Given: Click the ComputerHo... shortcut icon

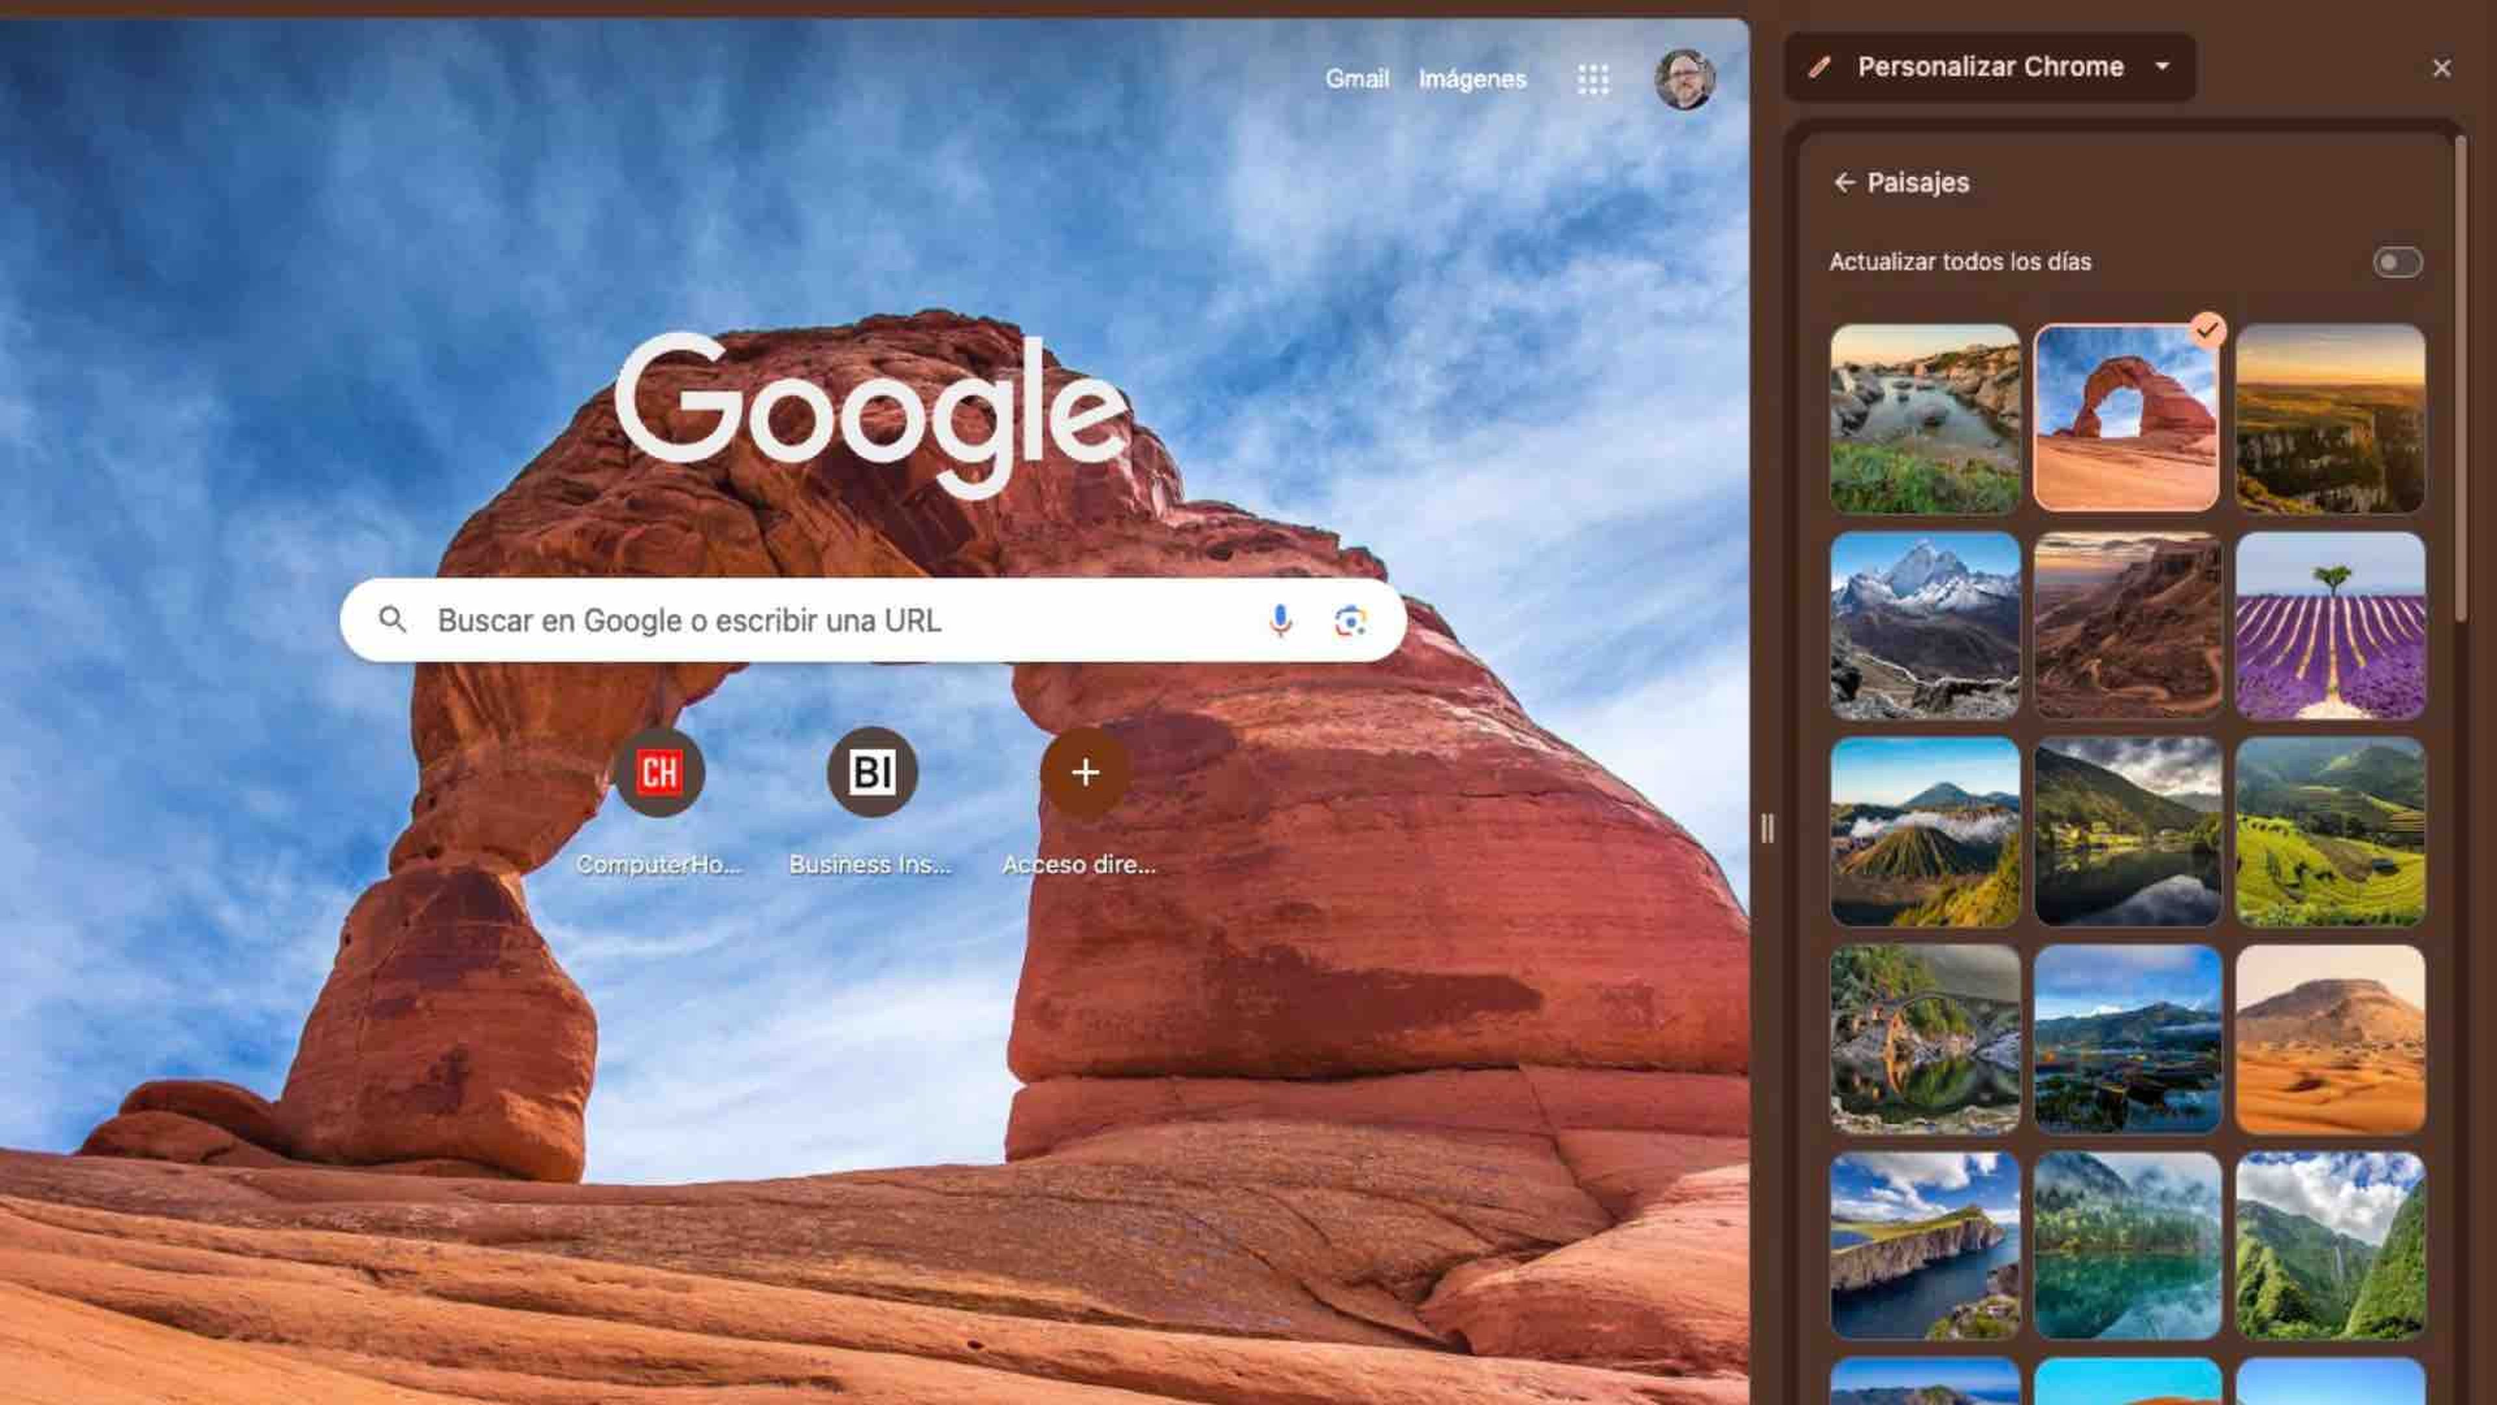Looking at the screenshot, I should [659, 772].
